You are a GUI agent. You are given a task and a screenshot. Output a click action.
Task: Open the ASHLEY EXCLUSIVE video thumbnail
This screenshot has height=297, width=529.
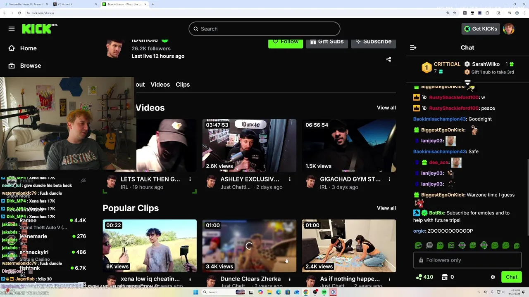click(249, 145)
